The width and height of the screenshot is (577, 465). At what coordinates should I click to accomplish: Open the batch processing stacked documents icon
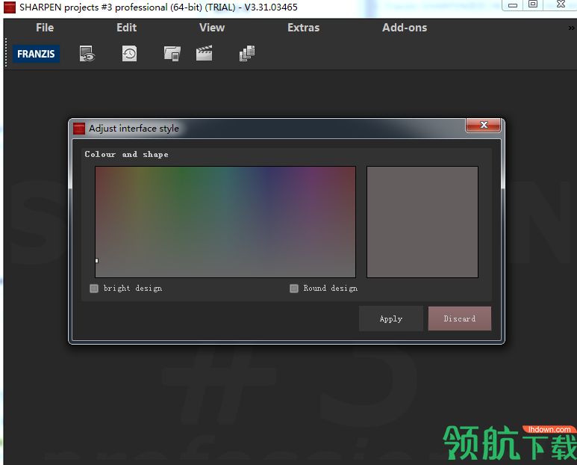(247, 53)
